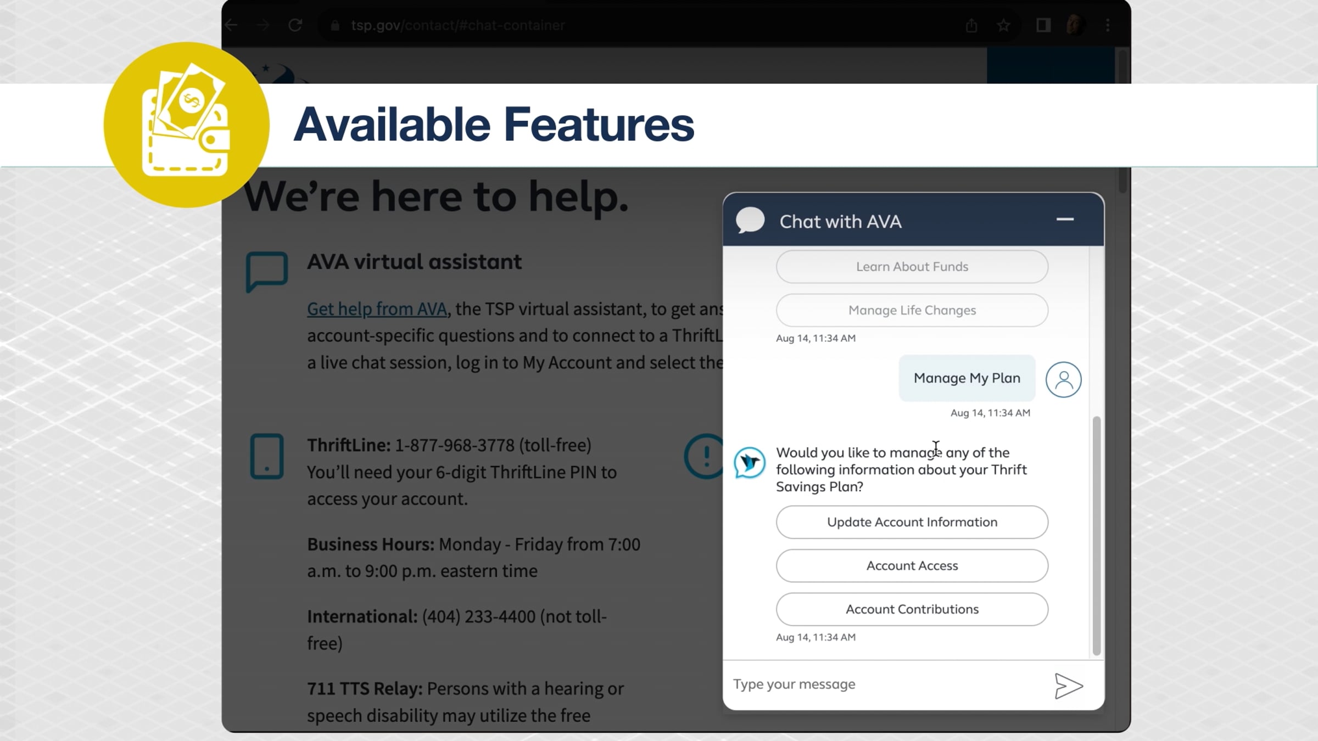Bookmark this page with the star icon
Viewport: 1318px width, 741px height.
click(1003, 25)
